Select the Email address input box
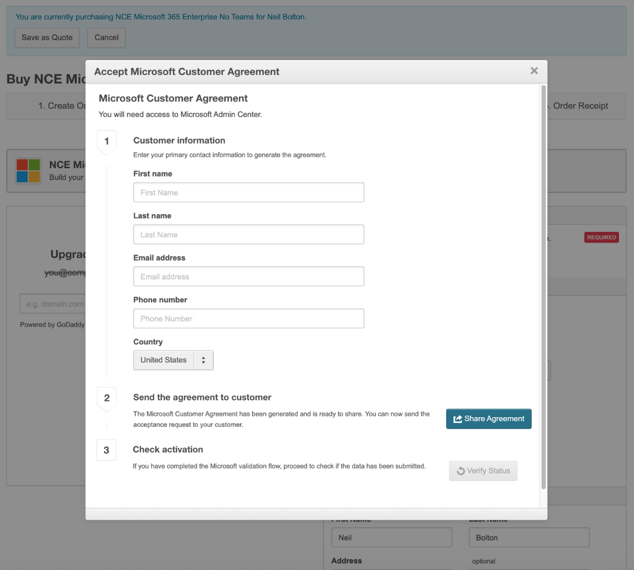Screen dimensions: 634x570 pos(248,276)
